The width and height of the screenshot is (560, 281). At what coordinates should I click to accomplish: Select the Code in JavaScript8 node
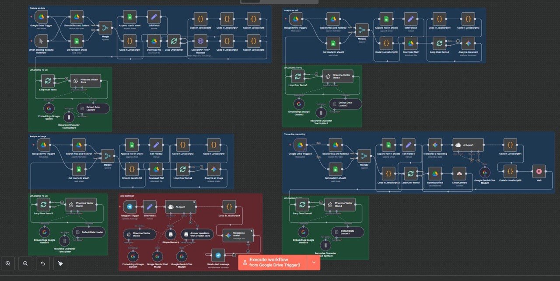253,19
